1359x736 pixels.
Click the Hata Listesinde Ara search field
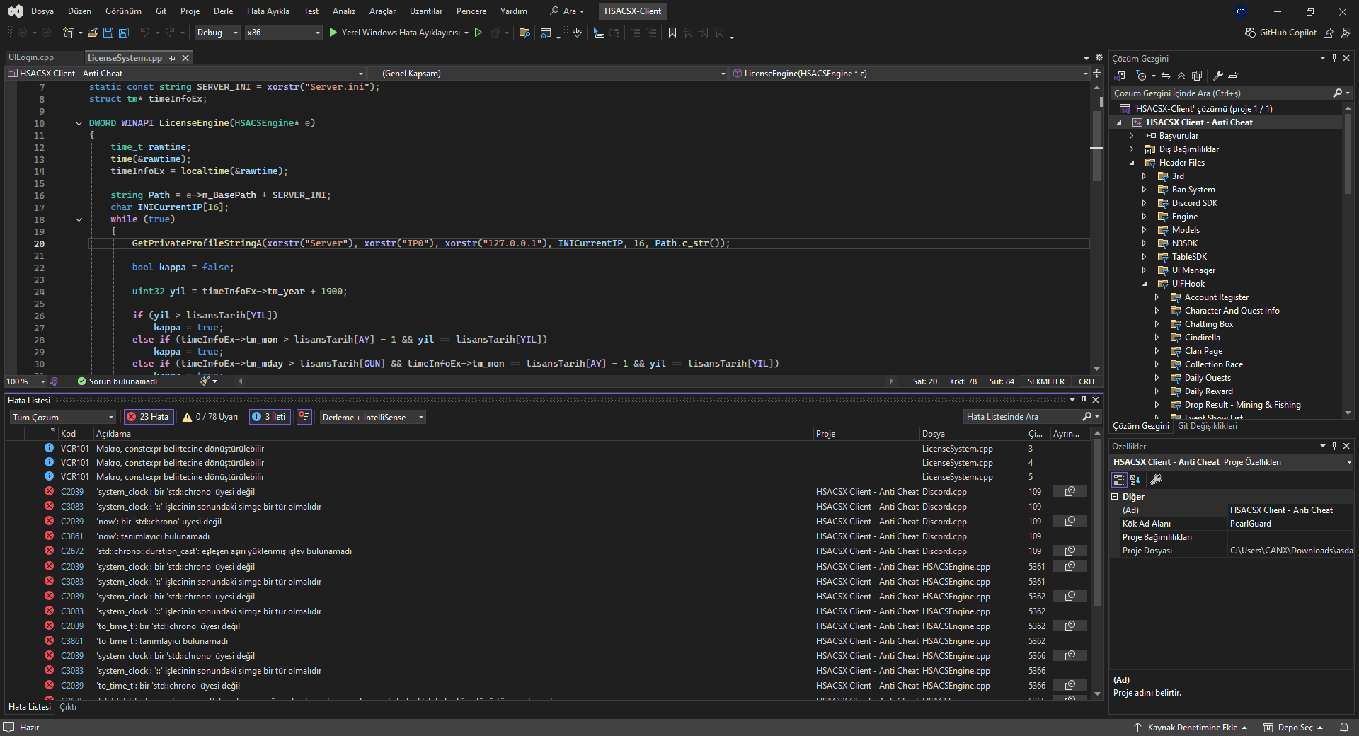pyautogui.click(x=1022, y=417)
